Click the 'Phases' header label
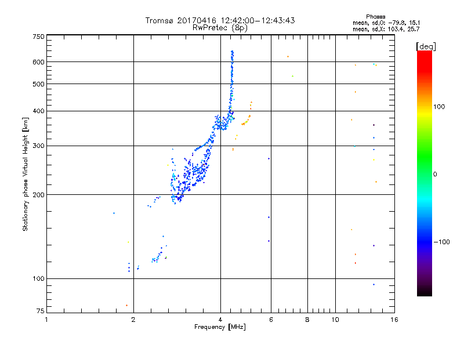Screen dimensions: 464x348 click(375, 17)
